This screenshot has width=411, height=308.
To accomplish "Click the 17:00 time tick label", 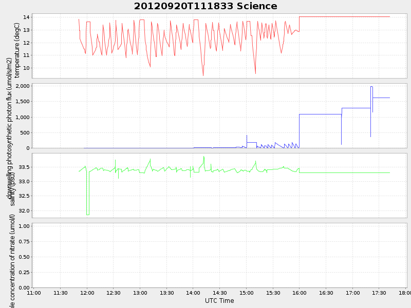I will click(352, 293).
